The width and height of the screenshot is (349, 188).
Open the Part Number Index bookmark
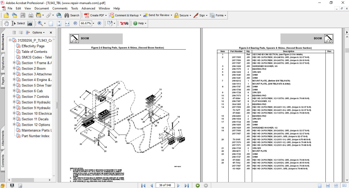(x=35, y=136)
